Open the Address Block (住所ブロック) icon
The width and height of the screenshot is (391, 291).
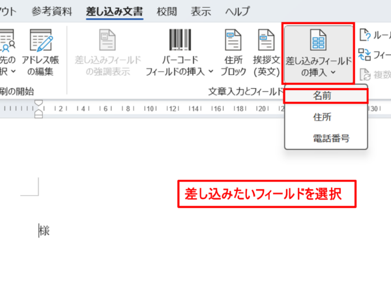[x=233, y=40]
